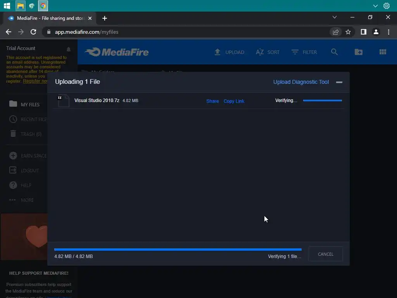Open File Explorer from taskbar
This screenshot has width=397, height=298.
20,5
